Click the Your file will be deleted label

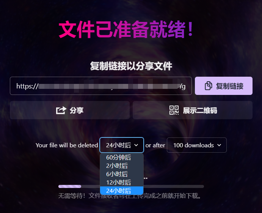click(67, 145)
